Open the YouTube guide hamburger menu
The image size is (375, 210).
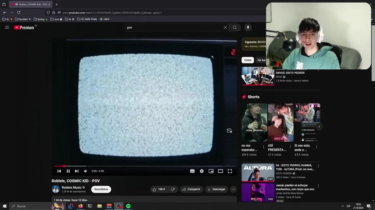7,27
